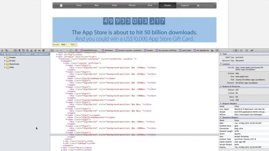The image size is (269, 151).
Task: Click the green document icon in breadcrumb bar
Action: (71, 50)
